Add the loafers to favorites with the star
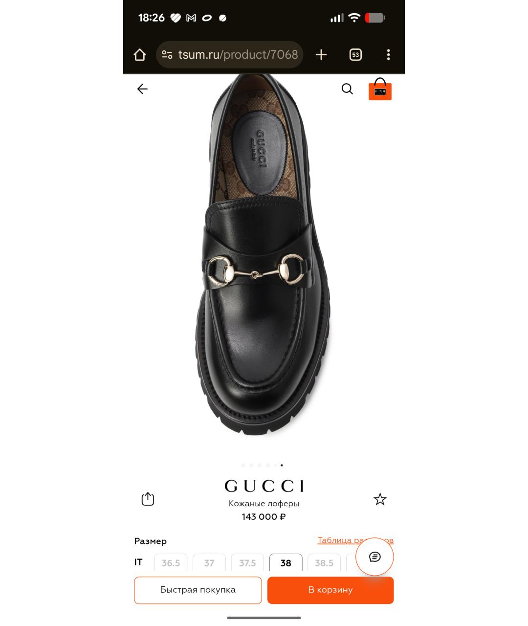Screen dimensions: 528x626 coord(380,499)
